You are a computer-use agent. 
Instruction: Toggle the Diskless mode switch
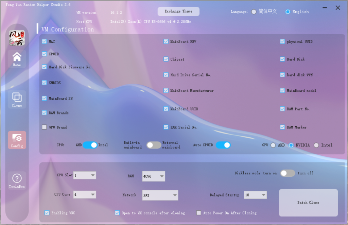(x=288, y=173)
